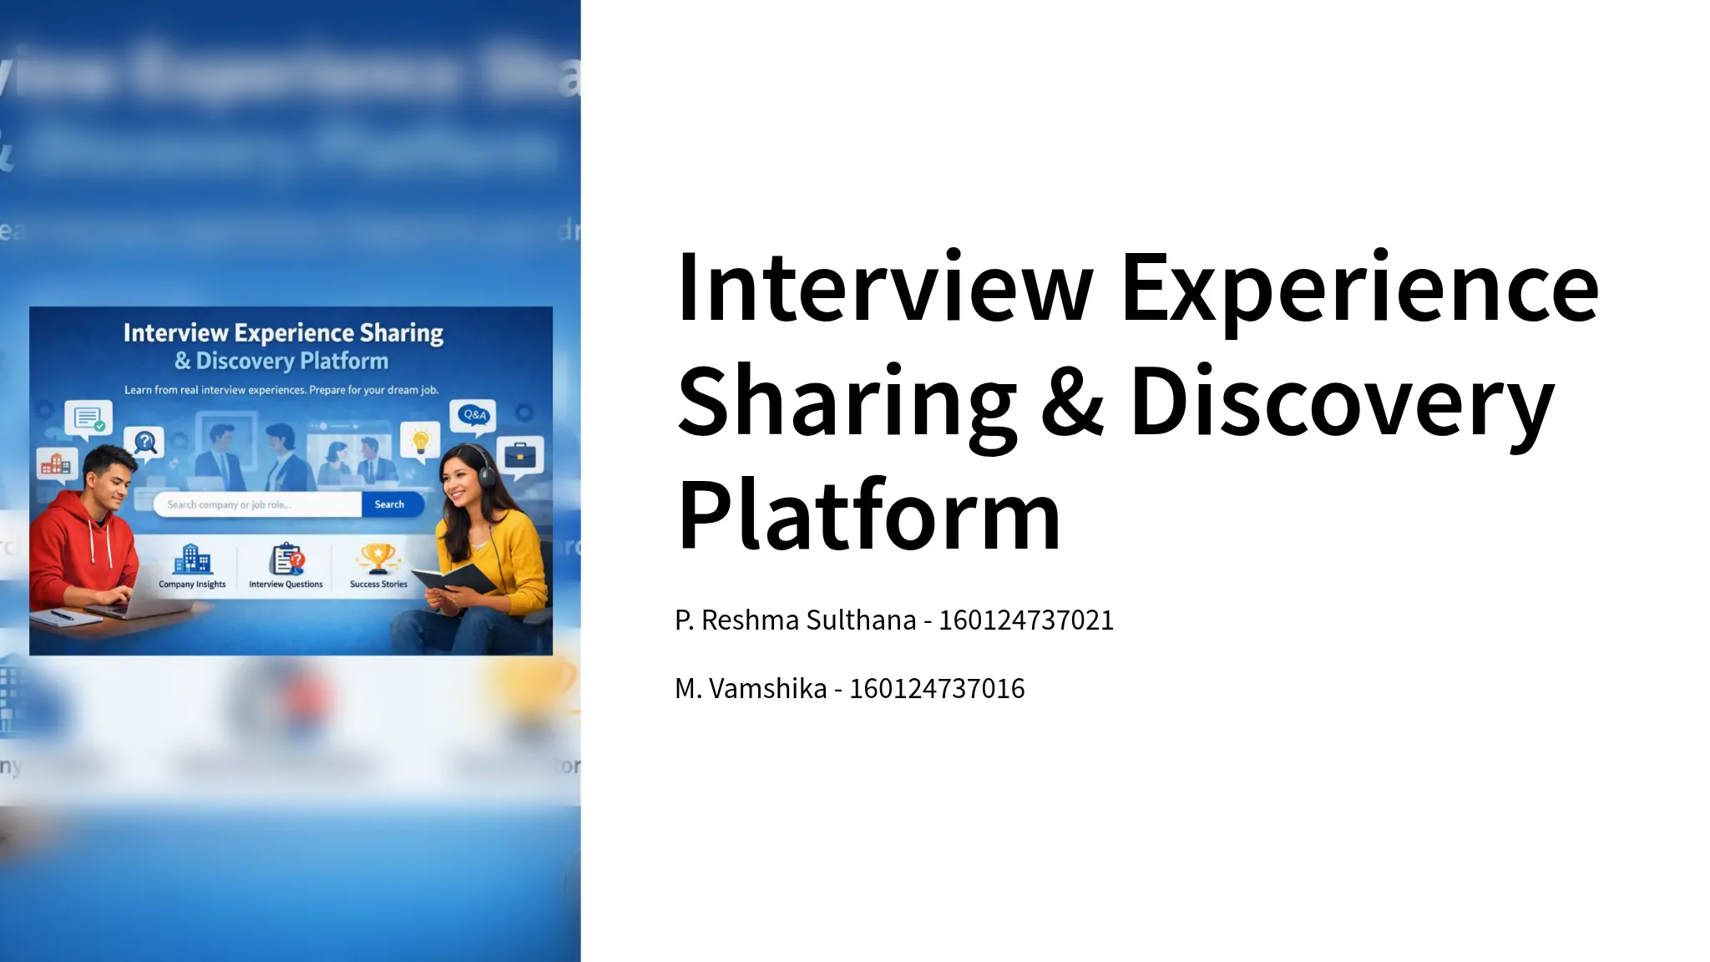Click the Interview Questions clipboard icon
The height and width of the screenshot is (962, 1710).
pyautogui.click(x=286, y=559)
